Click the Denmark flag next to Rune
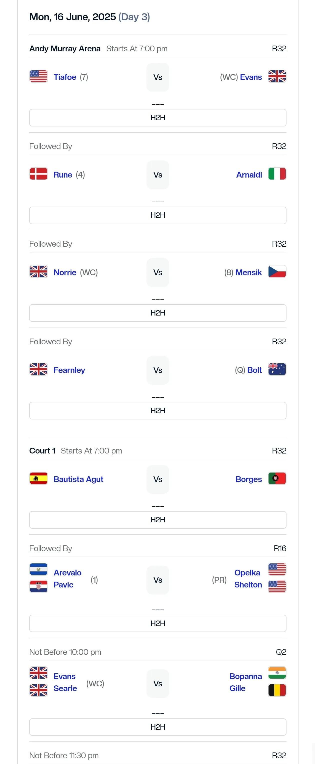Screen dimensions: 315x764 [38, 174]
